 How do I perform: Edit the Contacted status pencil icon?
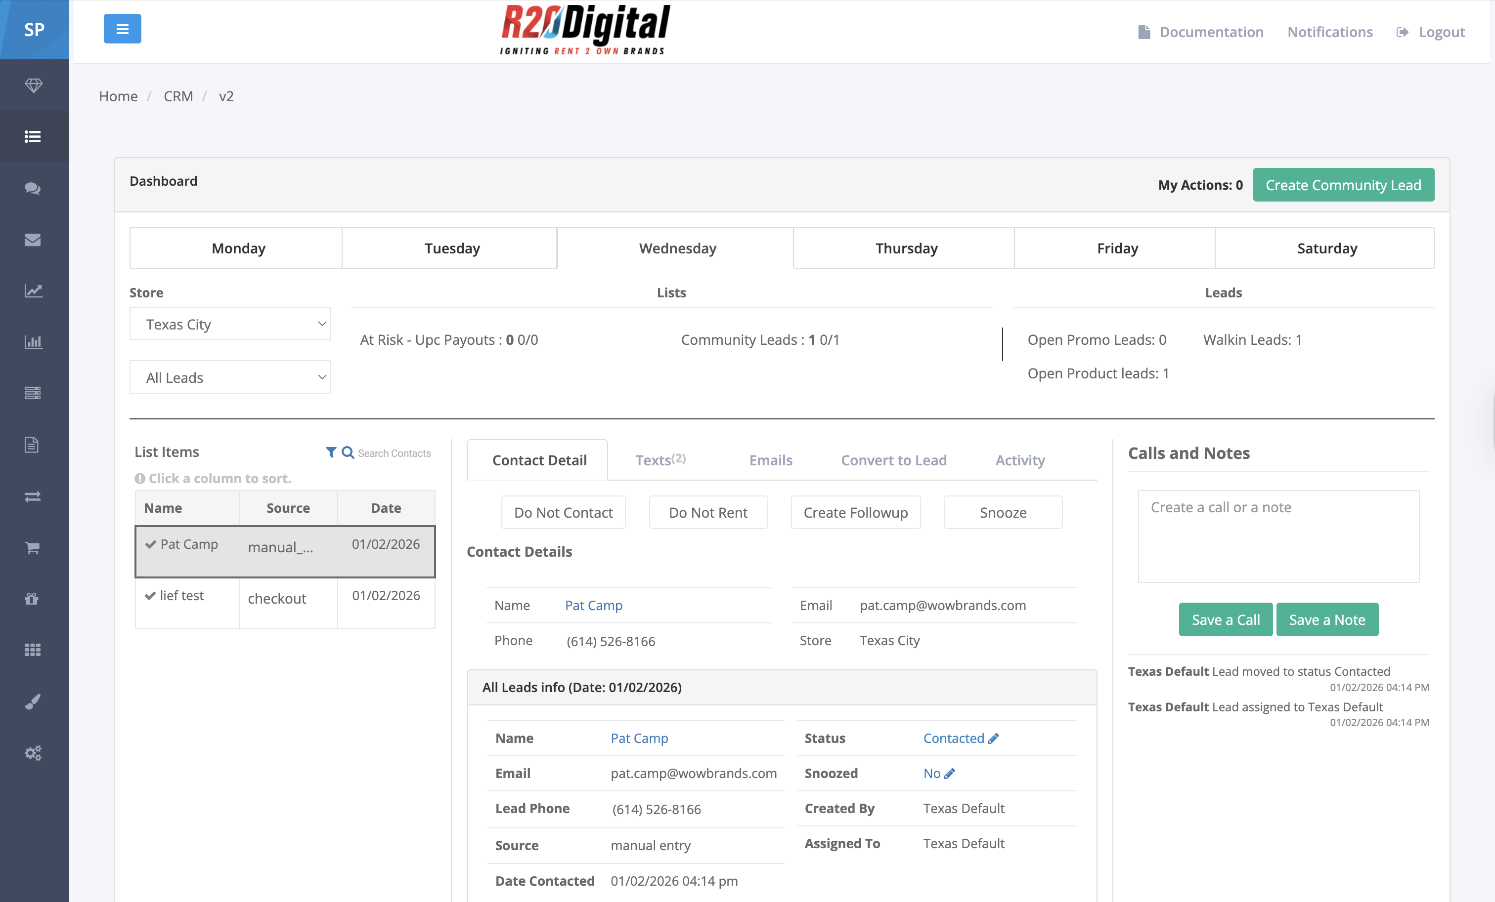[x=993, y=738]
